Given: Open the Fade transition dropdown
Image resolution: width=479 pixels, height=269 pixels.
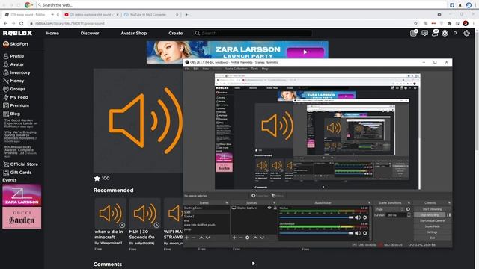Looking at the screenshot, I should tap(390, 209).
